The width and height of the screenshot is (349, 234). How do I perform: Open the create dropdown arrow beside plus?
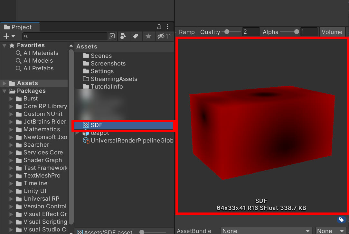pyautogui.click(x=13, y=36)
